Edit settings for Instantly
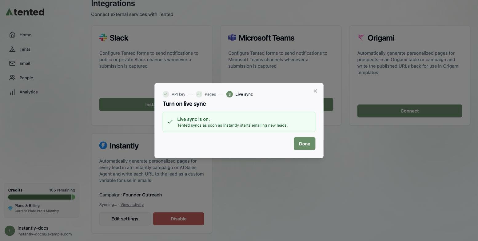The image size is (478, 241). 125,219
